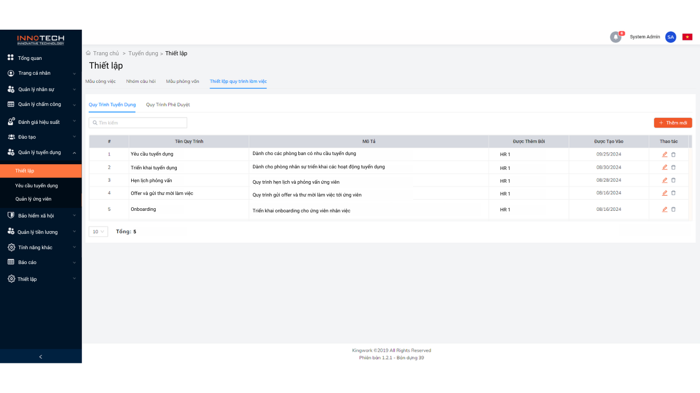Click the Tìm kiếm search field

click(138, 123)
